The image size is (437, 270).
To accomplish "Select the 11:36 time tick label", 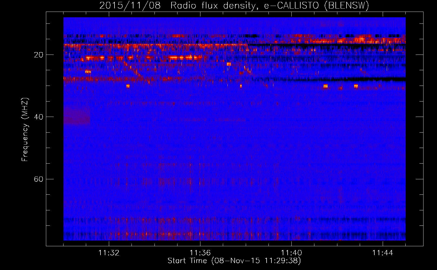I will click(200, 253).
